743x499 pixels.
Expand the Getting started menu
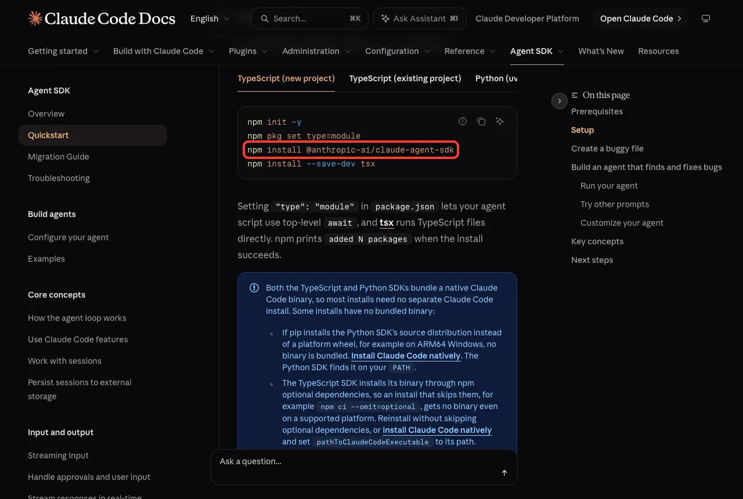point(63,51)
